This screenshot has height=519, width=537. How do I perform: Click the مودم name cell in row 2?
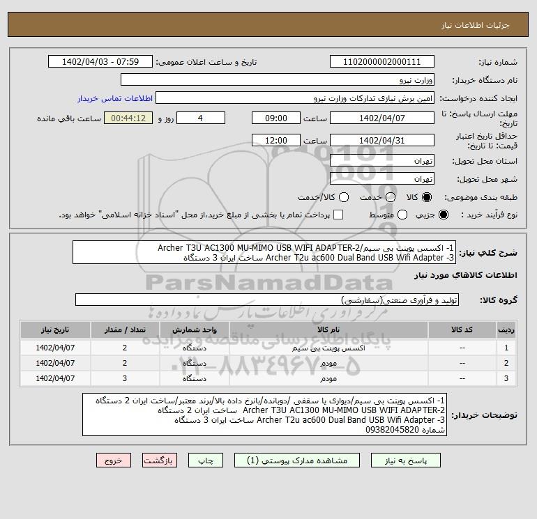[328, 363]
